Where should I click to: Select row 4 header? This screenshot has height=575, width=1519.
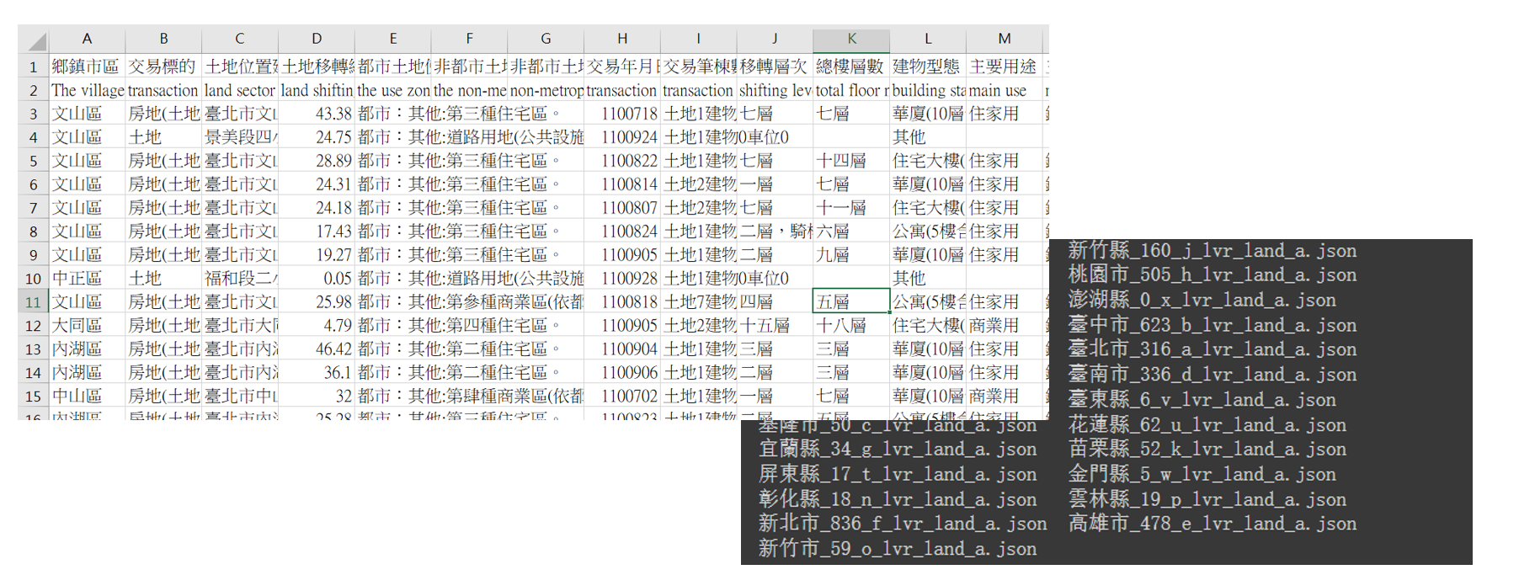(34, 137)
